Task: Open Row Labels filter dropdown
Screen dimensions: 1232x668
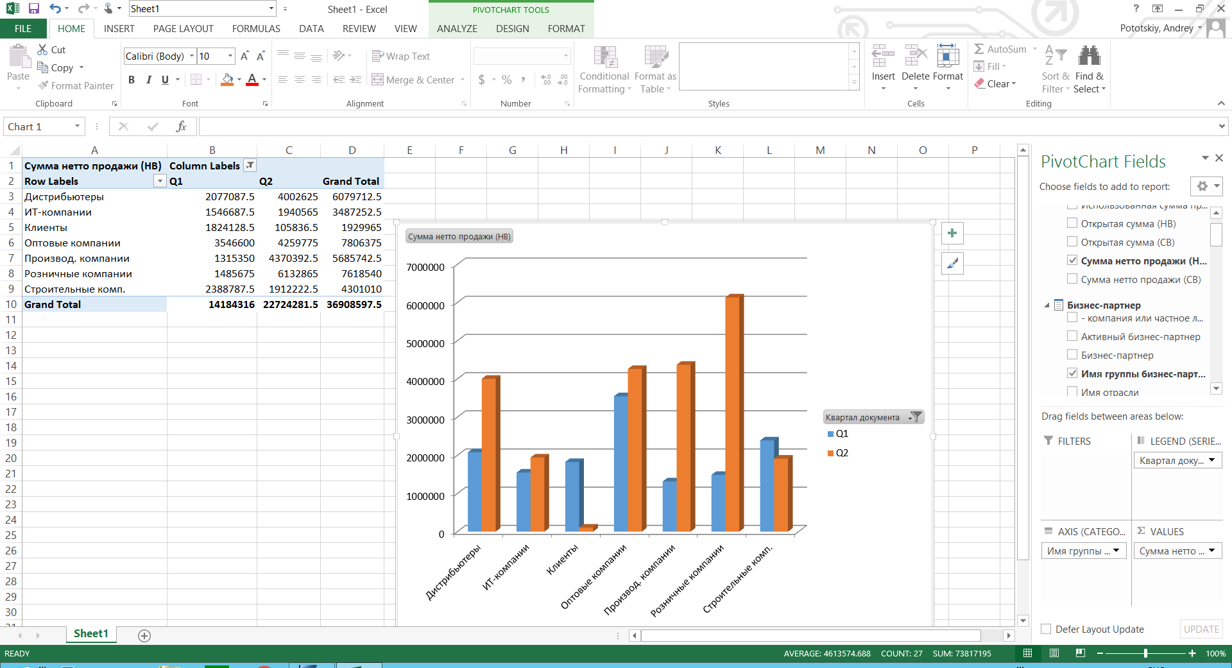Action: (160, 182)
